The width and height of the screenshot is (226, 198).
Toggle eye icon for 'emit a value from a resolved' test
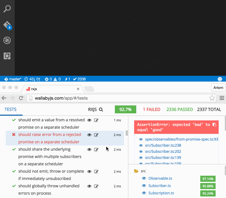[89, 120]
